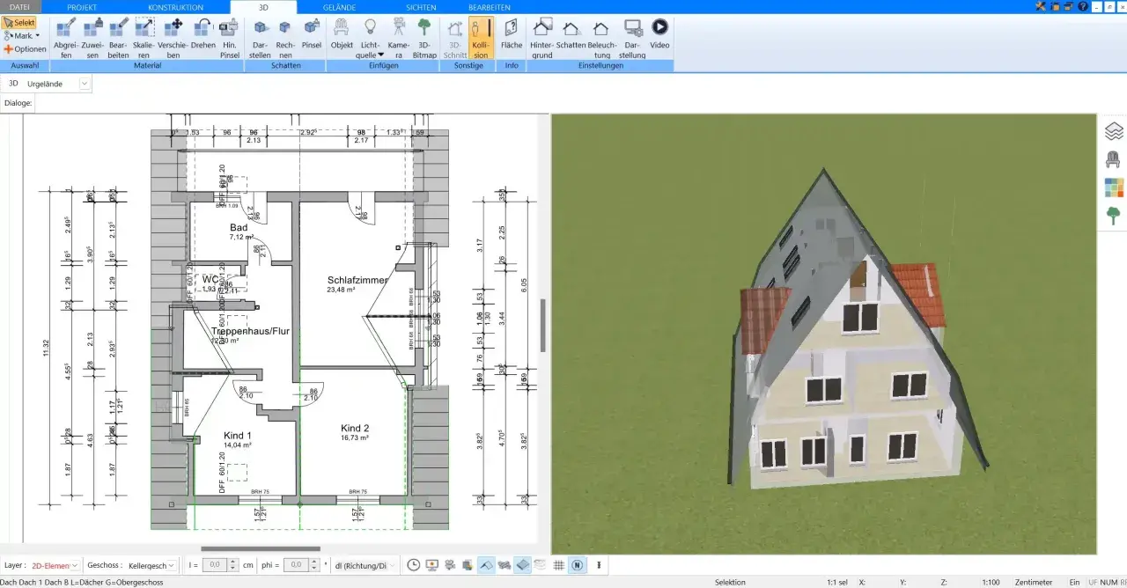This screenshot has height=588, width=1127.
Task: Insert a 3D-Bitmap tree icon
Action: pos(424,37)
